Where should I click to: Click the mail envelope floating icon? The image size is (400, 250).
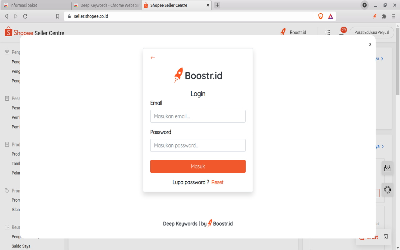pos(387,168)
